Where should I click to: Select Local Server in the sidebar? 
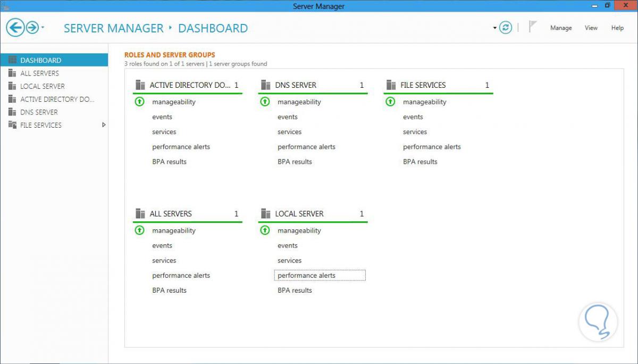tap(54, 86)
